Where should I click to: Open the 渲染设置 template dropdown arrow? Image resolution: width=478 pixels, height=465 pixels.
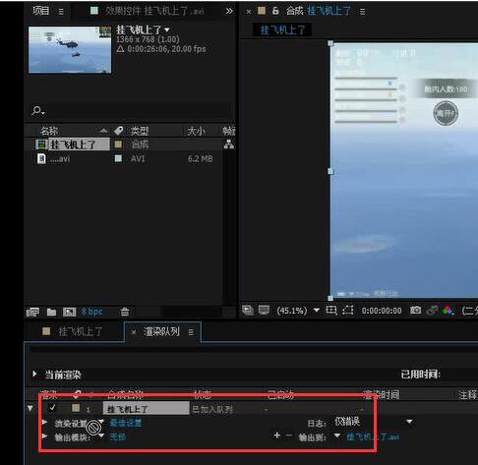click(x=101, y=422)
